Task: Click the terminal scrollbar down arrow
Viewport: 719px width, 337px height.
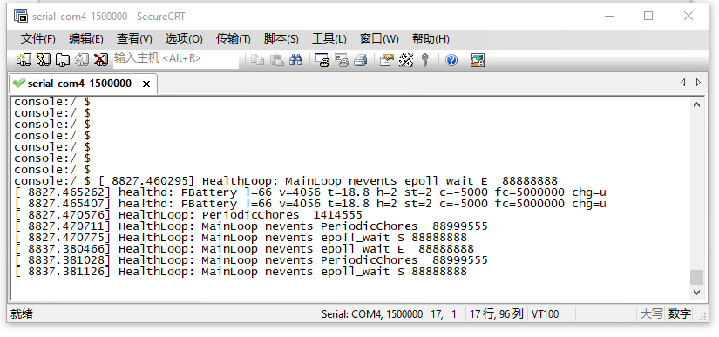Action: (696, 292)
